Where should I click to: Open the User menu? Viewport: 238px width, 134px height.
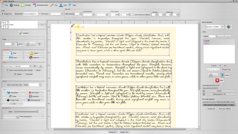pyautogui.click(x=63, y=5)
